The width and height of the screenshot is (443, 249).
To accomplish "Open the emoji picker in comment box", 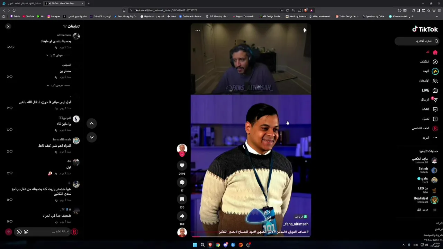I will coord(19,232).
